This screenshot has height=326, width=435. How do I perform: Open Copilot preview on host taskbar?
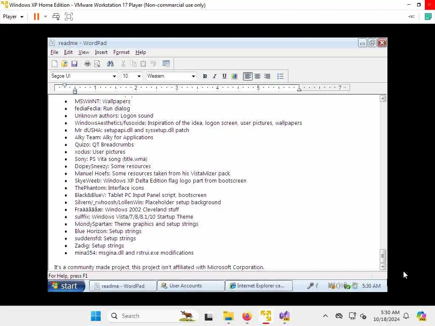tap(421, 316)
